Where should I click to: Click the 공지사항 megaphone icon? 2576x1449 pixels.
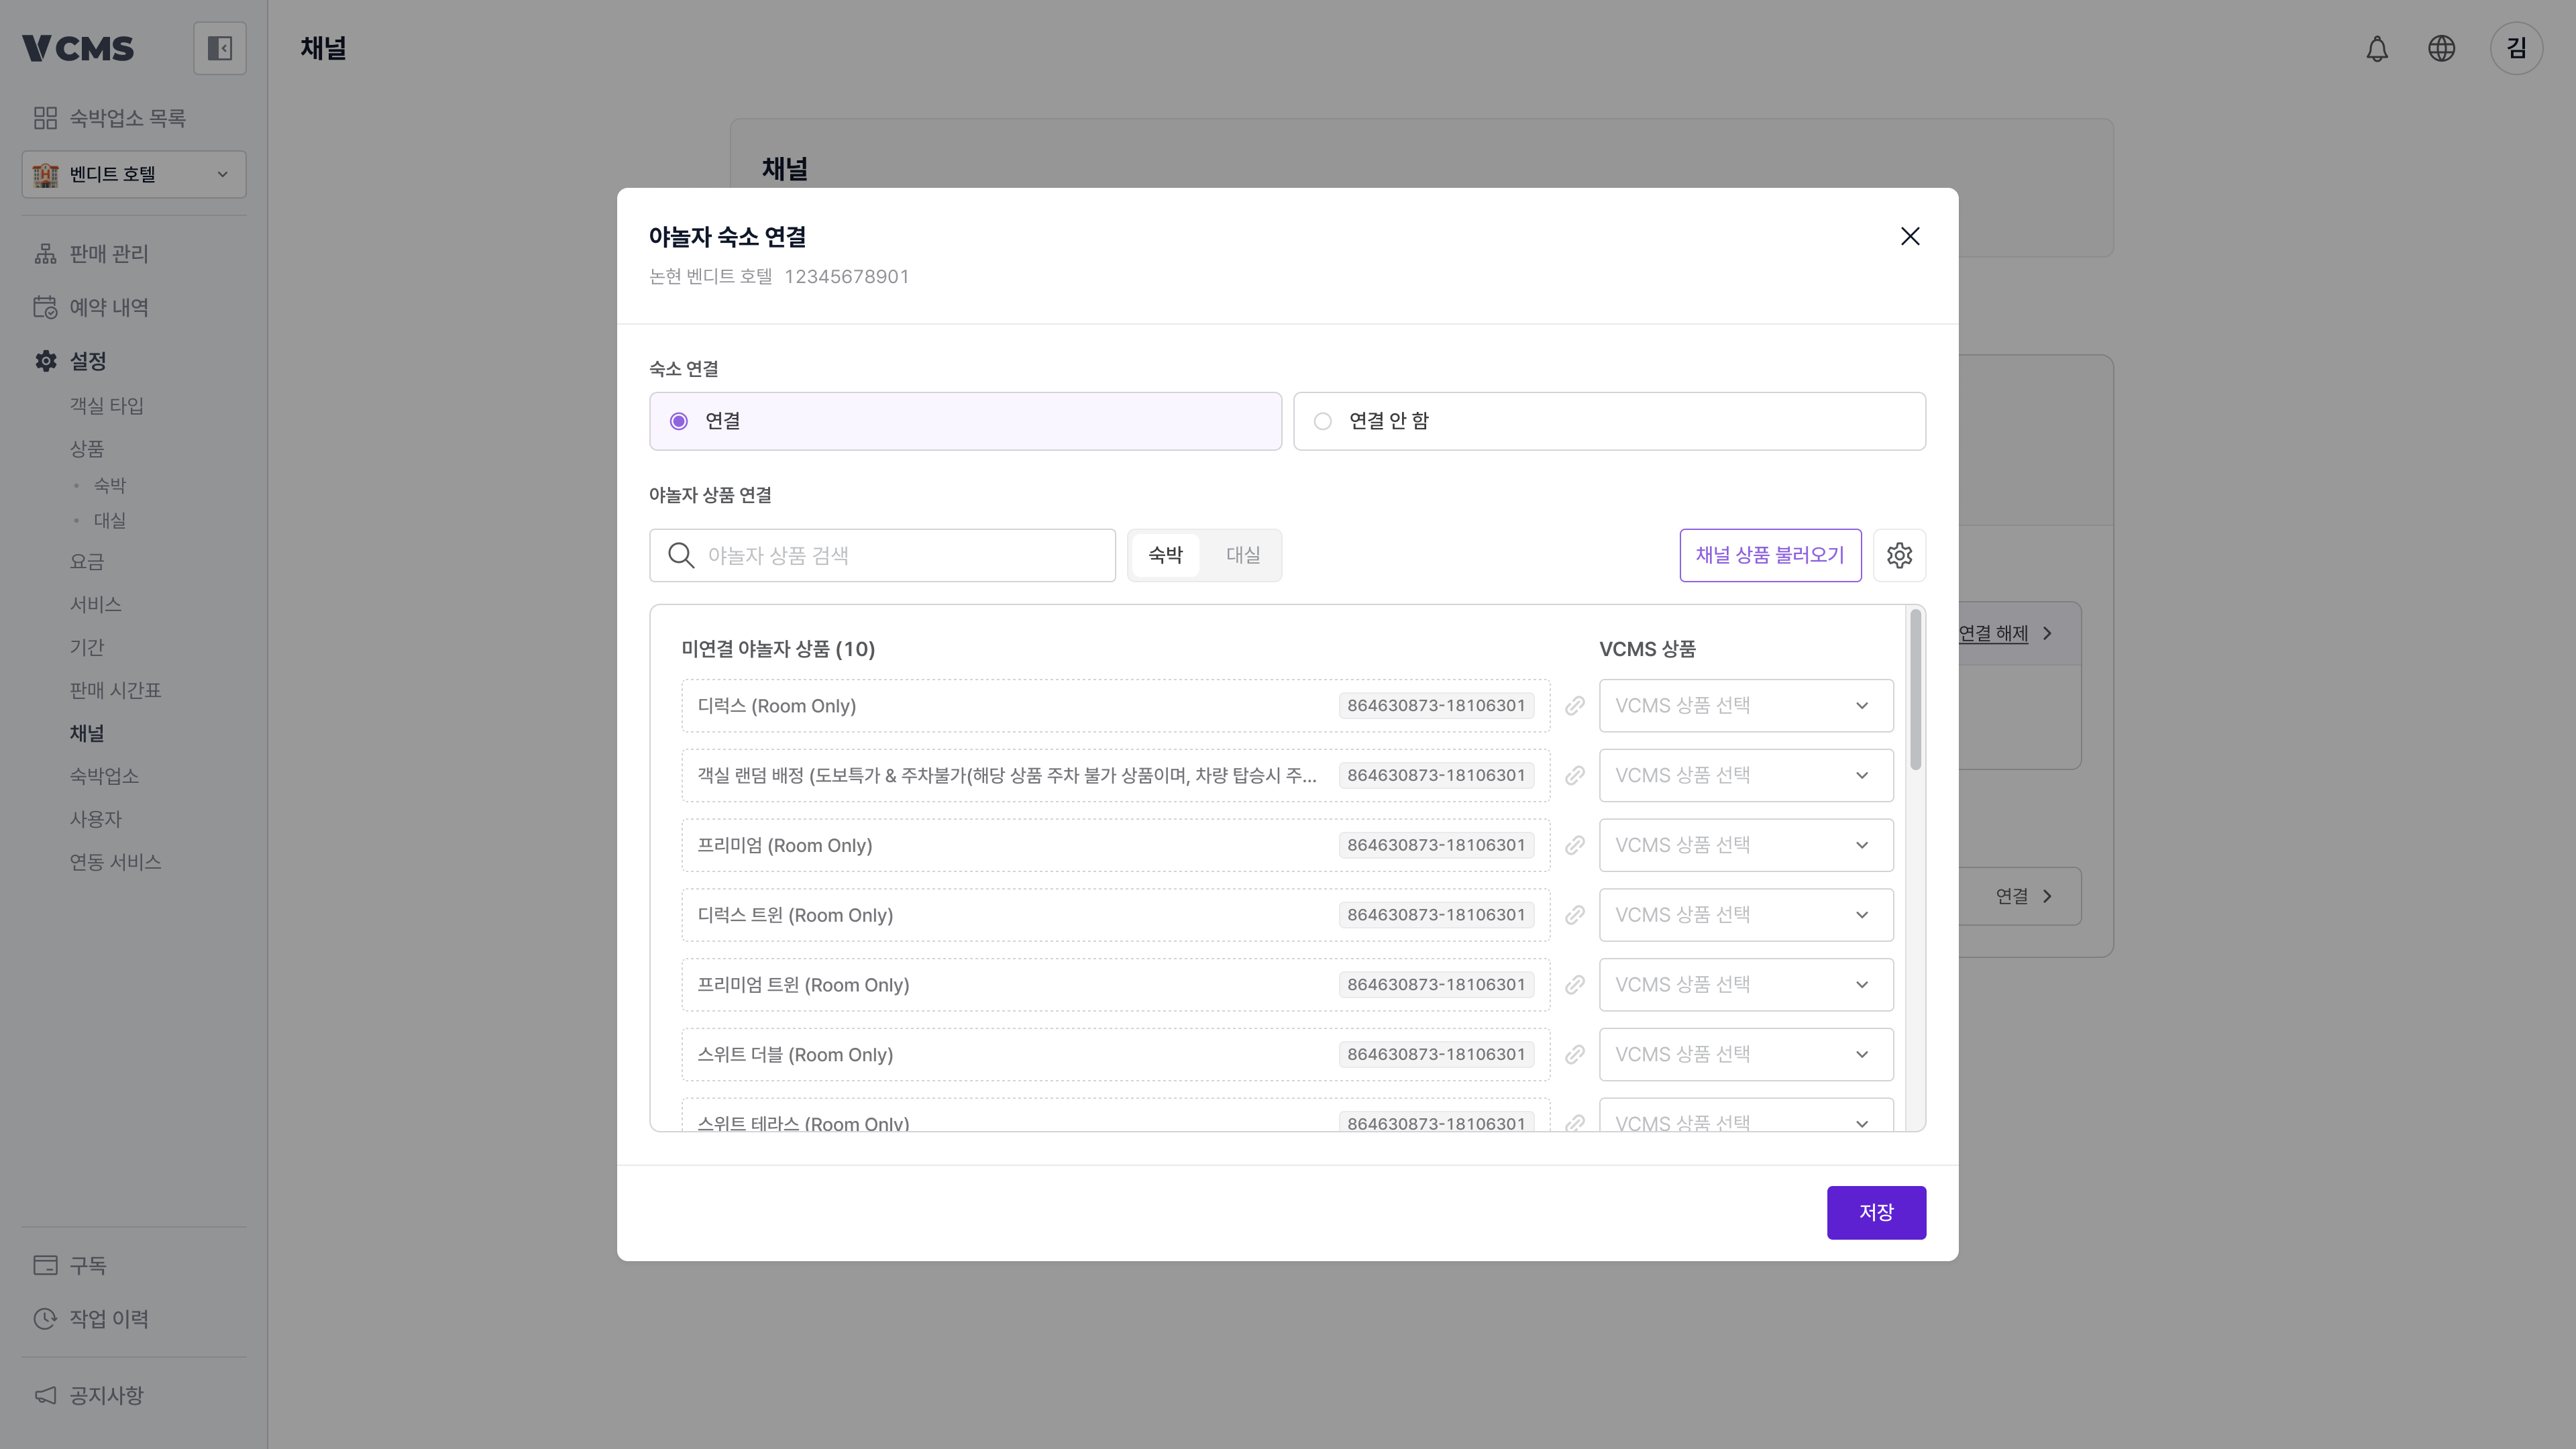(45, 1395)
